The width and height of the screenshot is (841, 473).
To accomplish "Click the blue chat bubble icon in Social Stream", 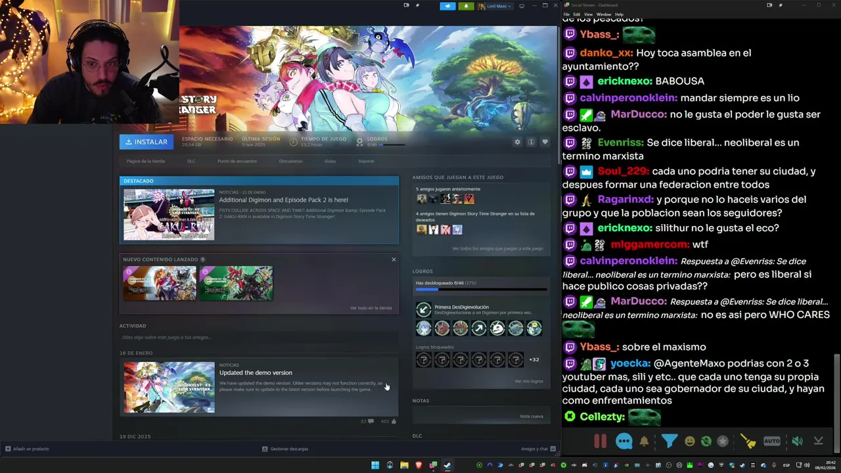I will (x=624, y=441).
